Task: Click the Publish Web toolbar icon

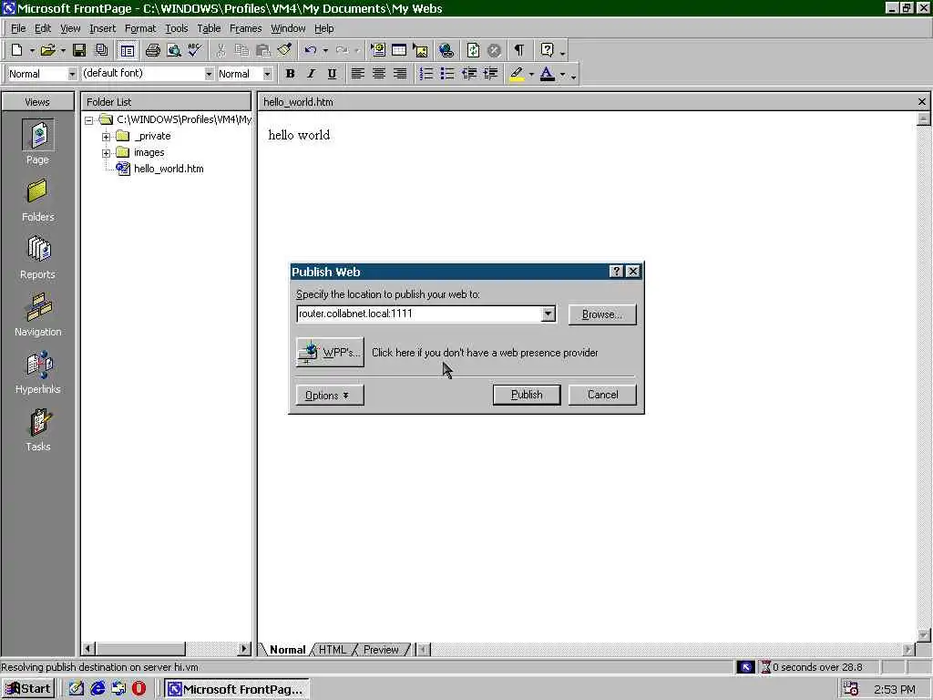Action: [x=102, y=51]
